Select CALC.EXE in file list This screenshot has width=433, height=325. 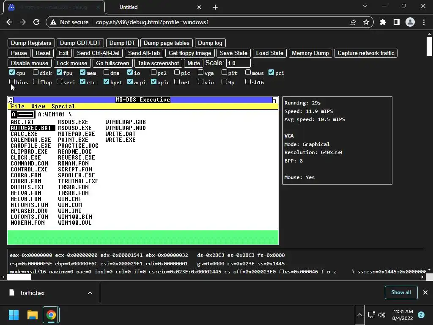24,134
